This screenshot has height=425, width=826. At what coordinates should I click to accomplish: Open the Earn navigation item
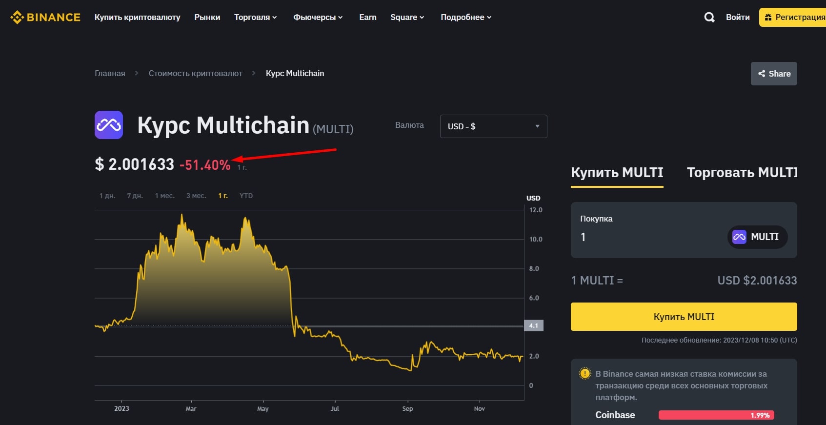click(368, 17)
